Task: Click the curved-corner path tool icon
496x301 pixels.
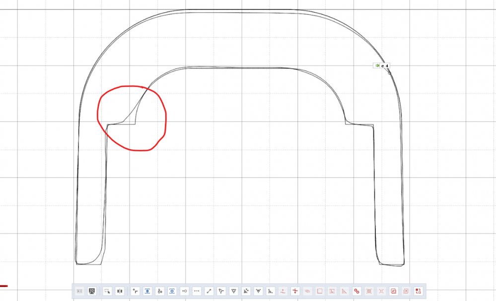Action: [221, 291]
